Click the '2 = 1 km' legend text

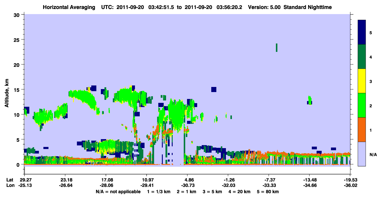tap(187, 192)
